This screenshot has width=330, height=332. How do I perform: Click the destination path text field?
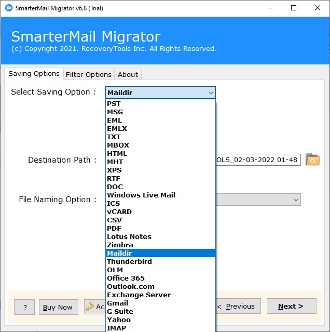(x=258, y=160)
